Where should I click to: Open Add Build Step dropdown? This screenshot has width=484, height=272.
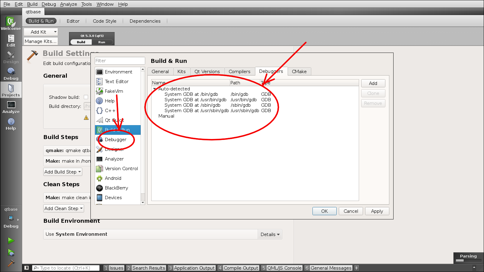[63, 172]
